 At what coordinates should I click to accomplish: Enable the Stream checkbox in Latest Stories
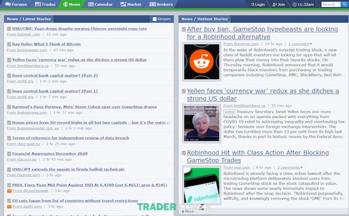tap(155, 19)
